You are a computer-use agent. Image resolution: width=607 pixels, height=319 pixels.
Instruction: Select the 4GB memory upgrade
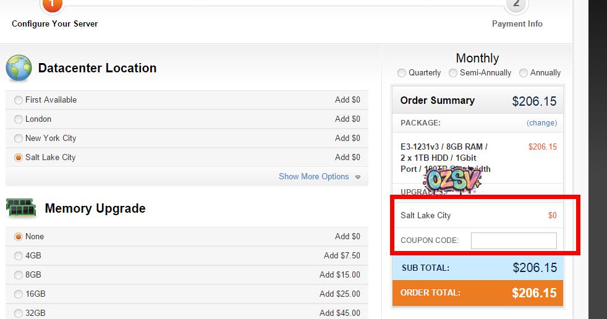click(x=19, y=256)
